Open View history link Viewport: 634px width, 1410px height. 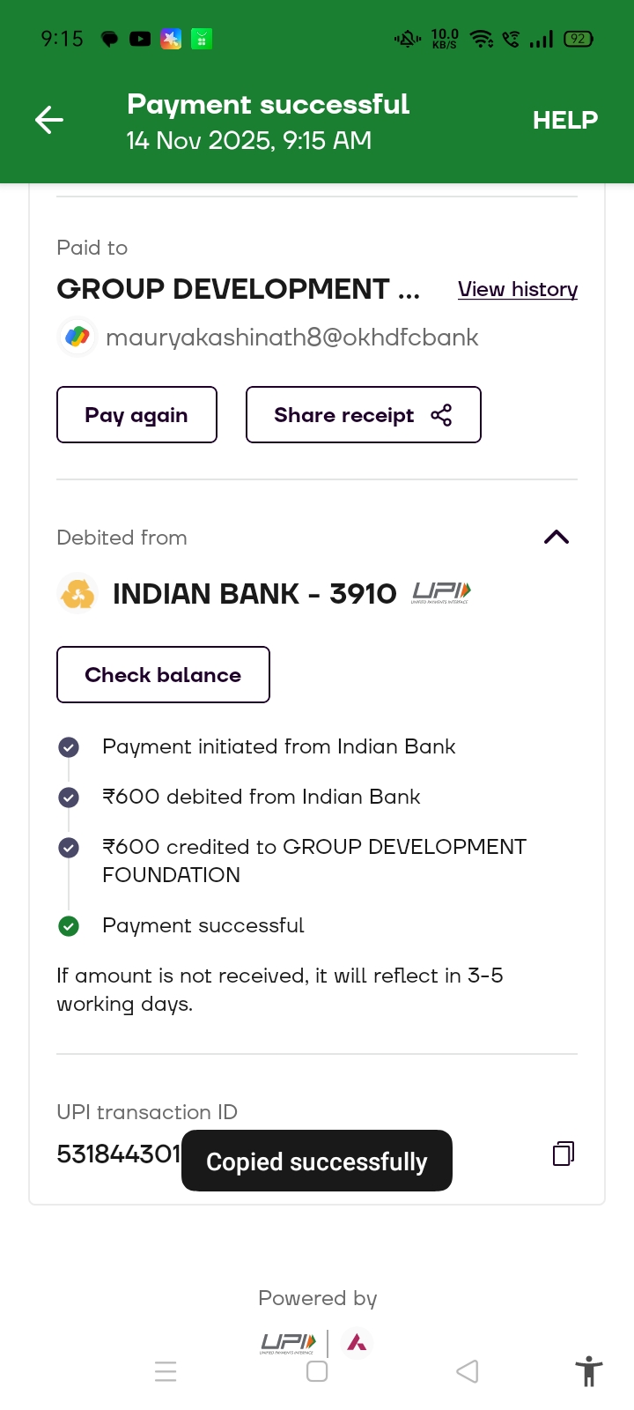click(x=517, y=289)
